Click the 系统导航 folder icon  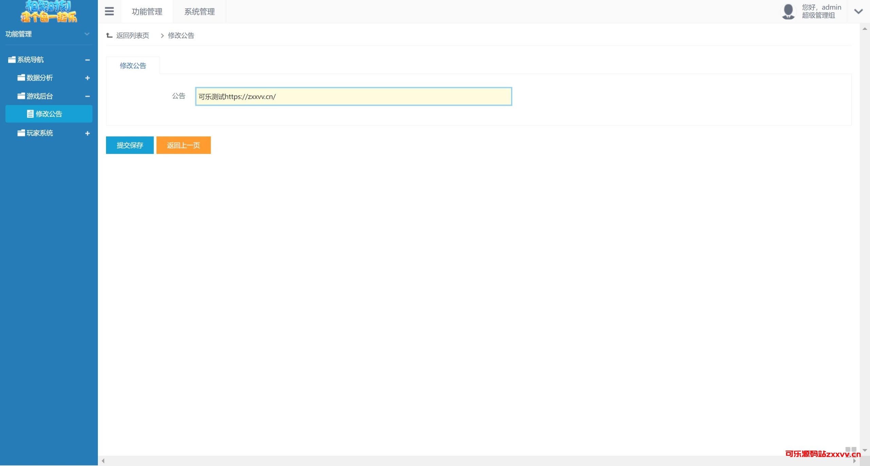click(12, 60)
